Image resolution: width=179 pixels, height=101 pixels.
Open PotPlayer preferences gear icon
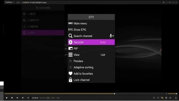pyautogui.click(x=170, y=98)
